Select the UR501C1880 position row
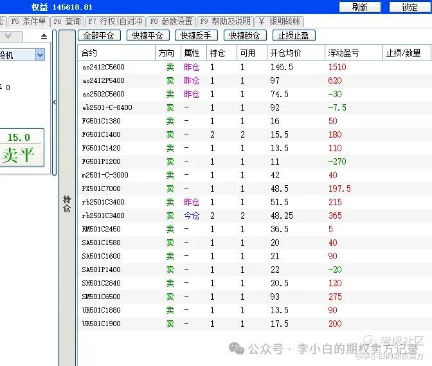This screenshot has width=432, height=366. (255, 310)
